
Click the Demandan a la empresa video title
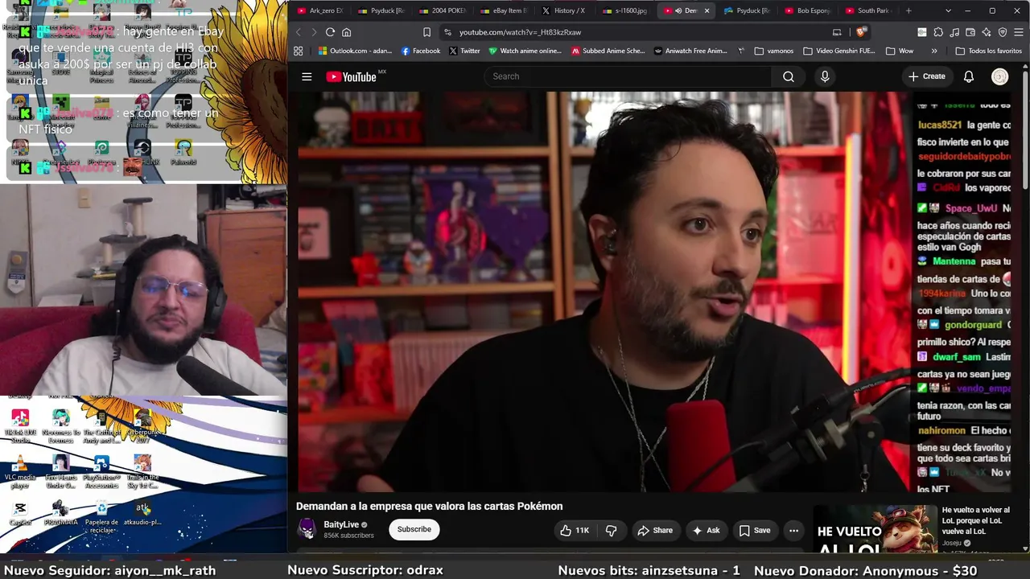(430, 506)
